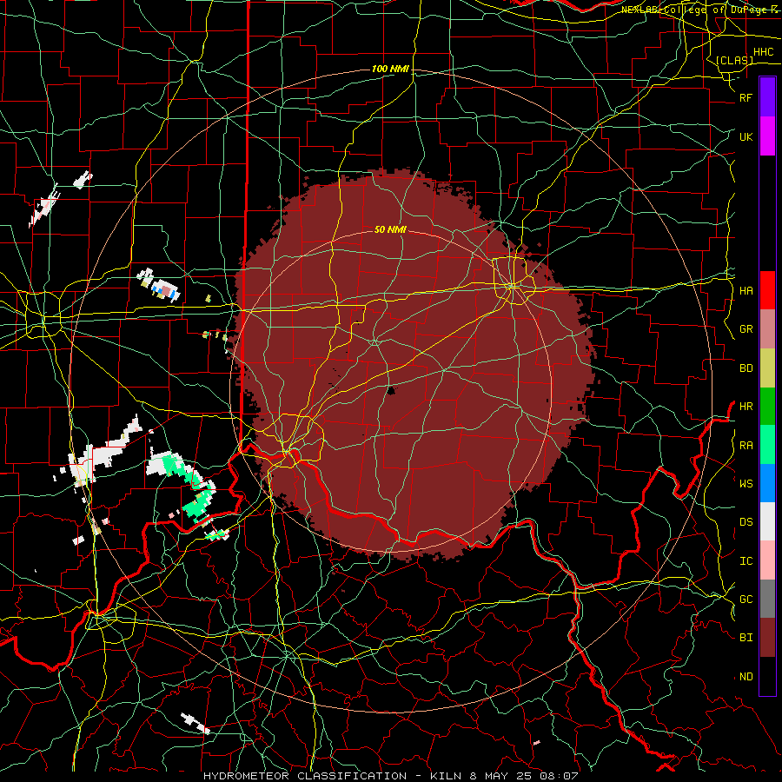This screenshot has height=782, width=782.
Task: Click the "BI" legend label
Action: coord(746,638)
